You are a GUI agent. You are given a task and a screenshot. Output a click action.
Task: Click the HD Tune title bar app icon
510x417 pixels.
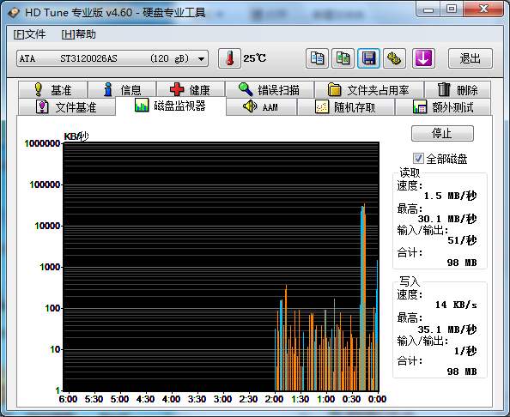[x=14, y=13]
